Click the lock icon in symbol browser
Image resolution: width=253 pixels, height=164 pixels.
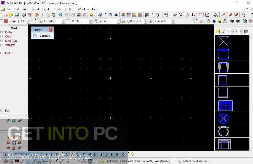click(223, 32)
